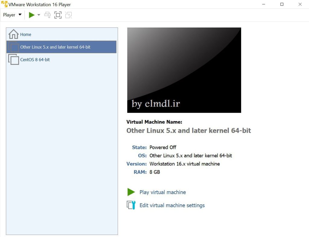
Task: Open the power options dropdown arrow in toolbar
Action: tap(39, 15)
